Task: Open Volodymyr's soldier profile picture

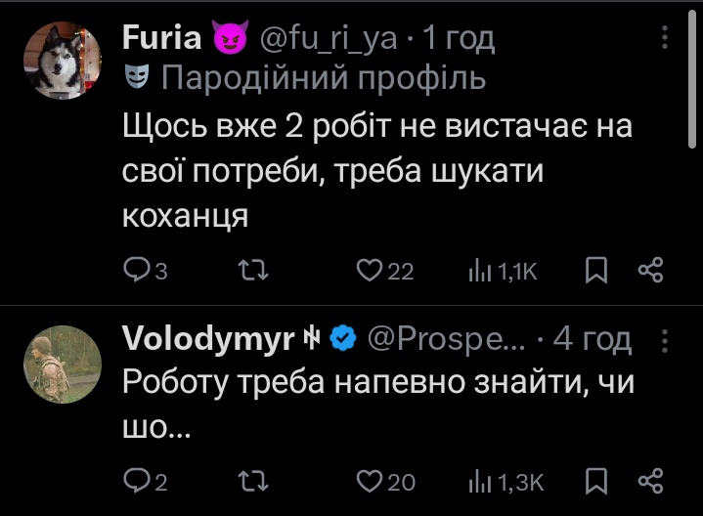Action: [x=63, y=364]
